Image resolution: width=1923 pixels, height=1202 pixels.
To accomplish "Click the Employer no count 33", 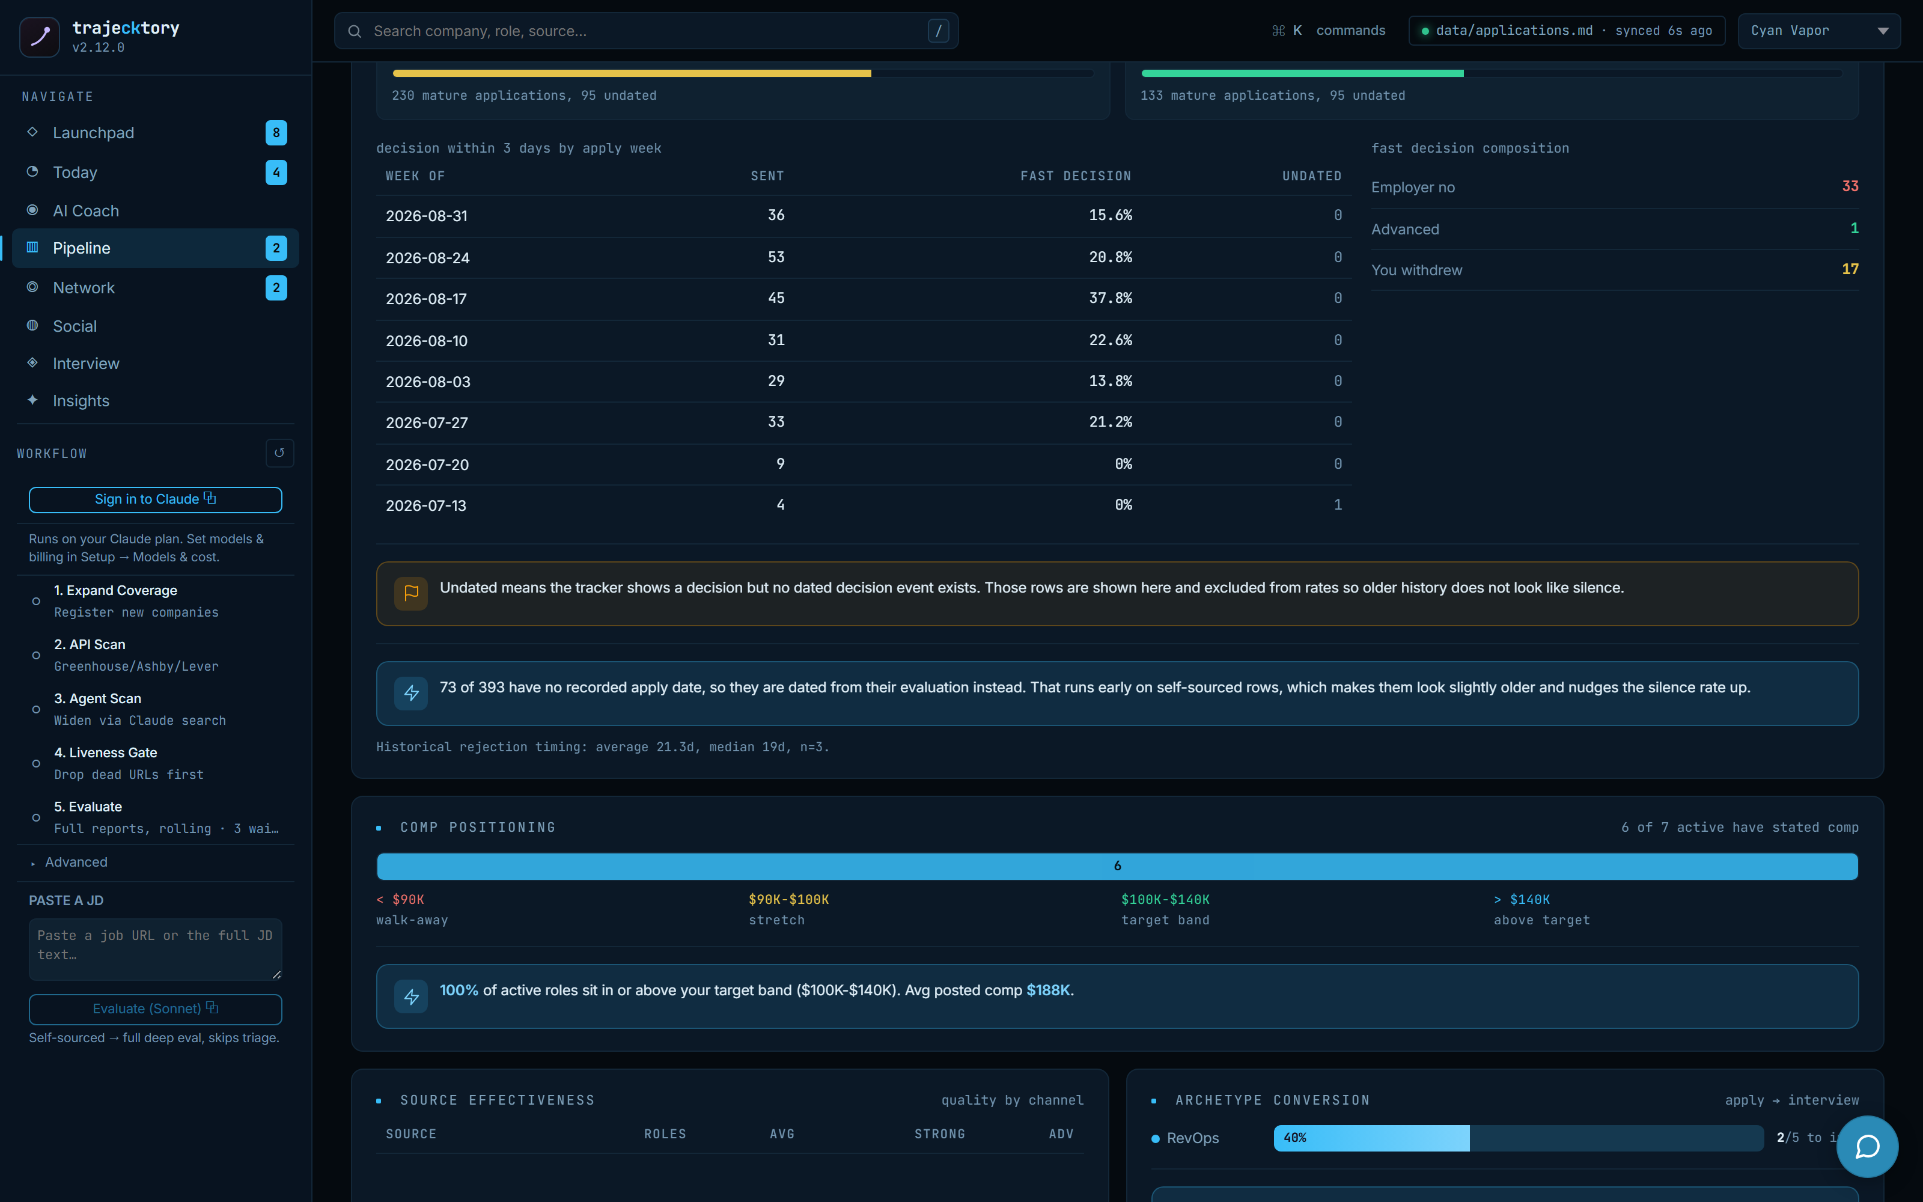I will (x=1850, y=186).
